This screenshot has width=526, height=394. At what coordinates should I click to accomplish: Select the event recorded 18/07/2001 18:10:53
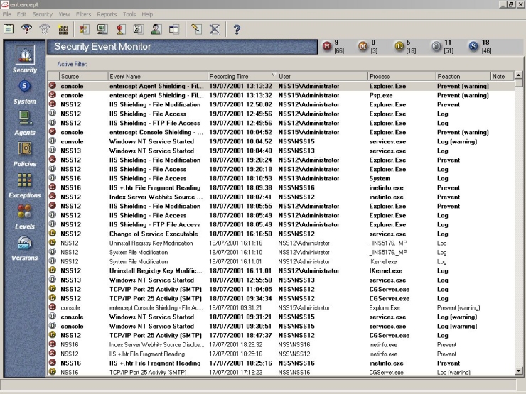click(x=281, y=179)
